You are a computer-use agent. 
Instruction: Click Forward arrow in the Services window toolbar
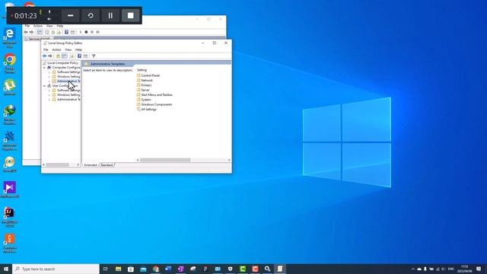click(x=31, y=32)
